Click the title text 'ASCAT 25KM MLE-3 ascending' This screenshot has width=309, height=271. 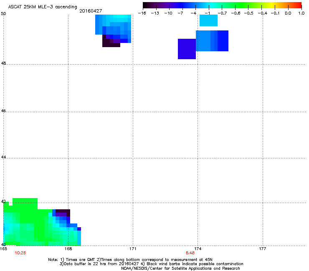tap(43, 7)
